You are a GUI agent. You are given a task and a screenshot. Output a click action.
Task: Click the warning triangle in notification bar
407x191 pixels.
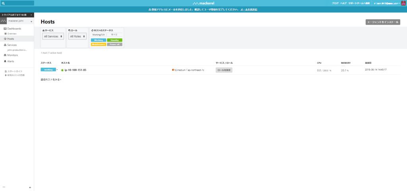pyautogui.click(x=150, y=10)
